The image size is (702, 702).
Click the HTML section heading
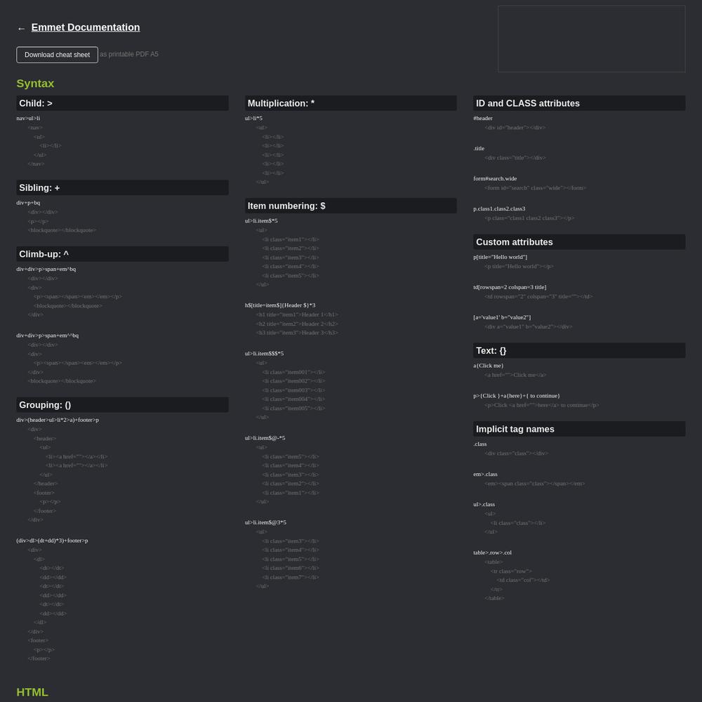32,691
